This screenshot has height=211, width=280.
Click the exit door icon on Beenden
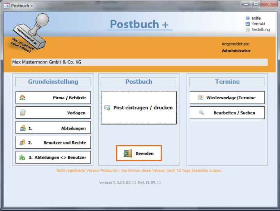pos(128,154)
